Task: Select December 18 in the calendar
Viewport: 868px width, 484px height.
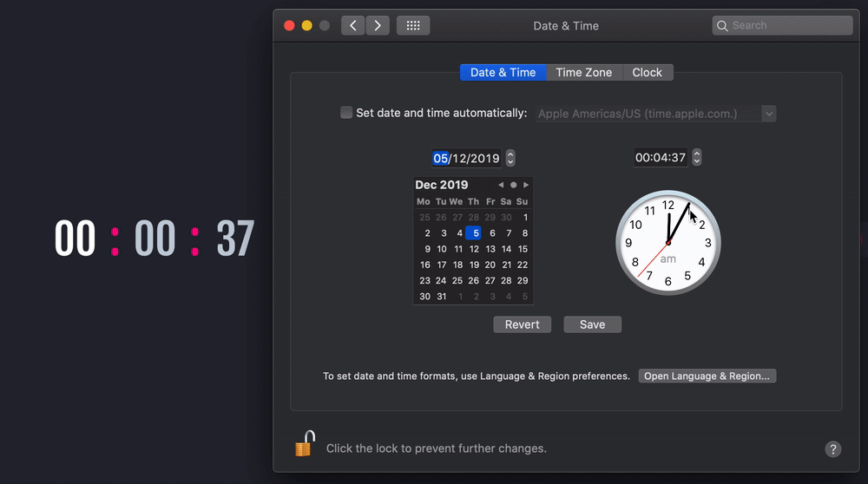Action: tap(457, 265)
